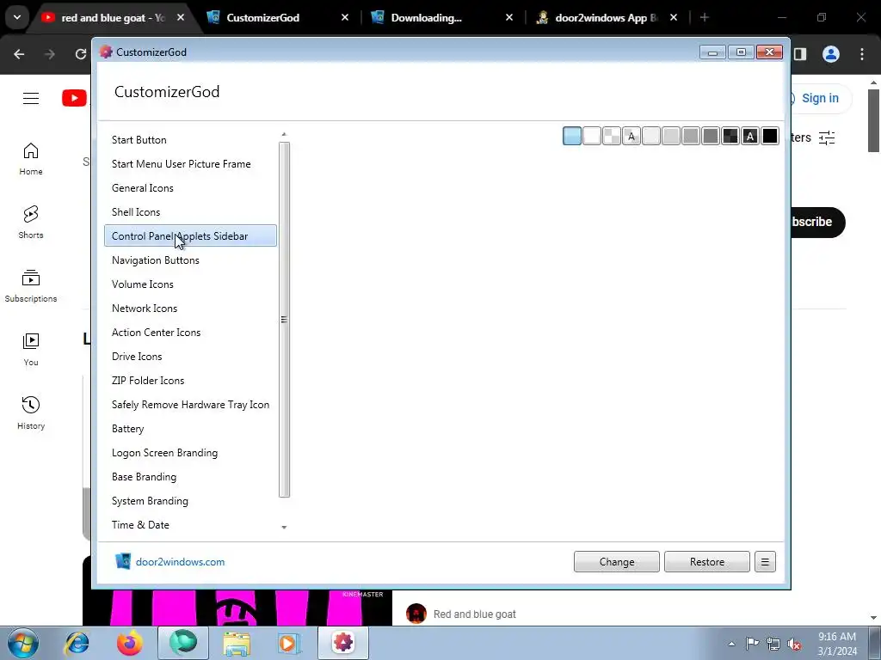Click the YouTube Sign in button
This screenshot has width=881, height=660.
819,98
